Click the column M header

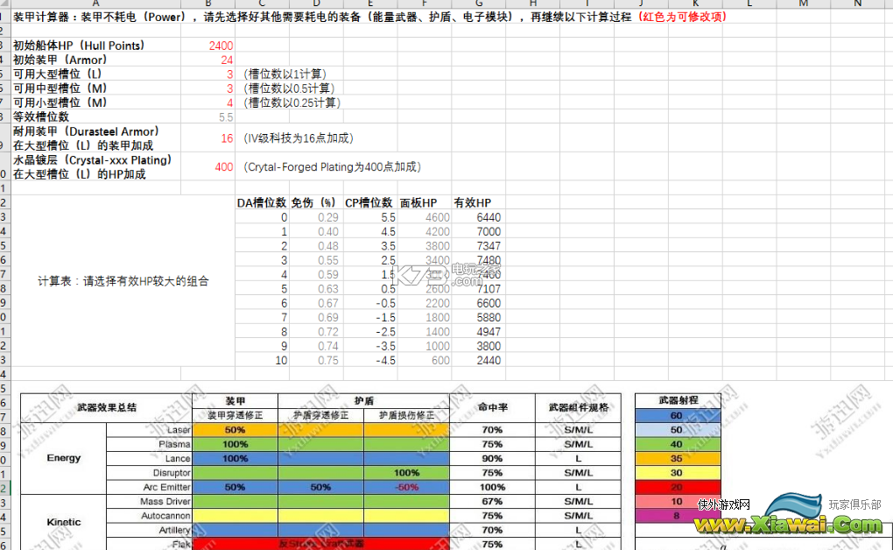coord(803,4)
